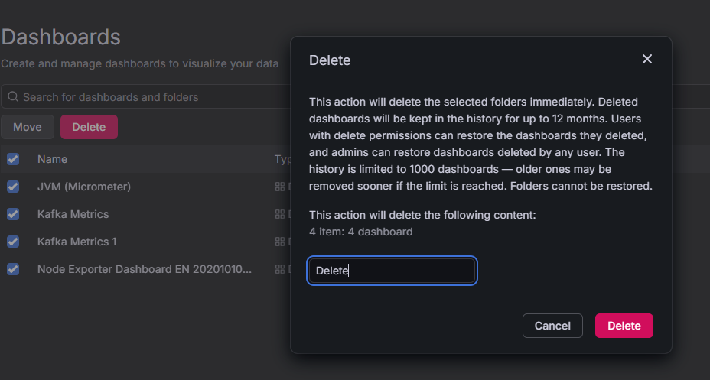Uncheck the Kafka Metrics 1 checkbox
Screen dimensions: 710x380
tap(13, 242)
